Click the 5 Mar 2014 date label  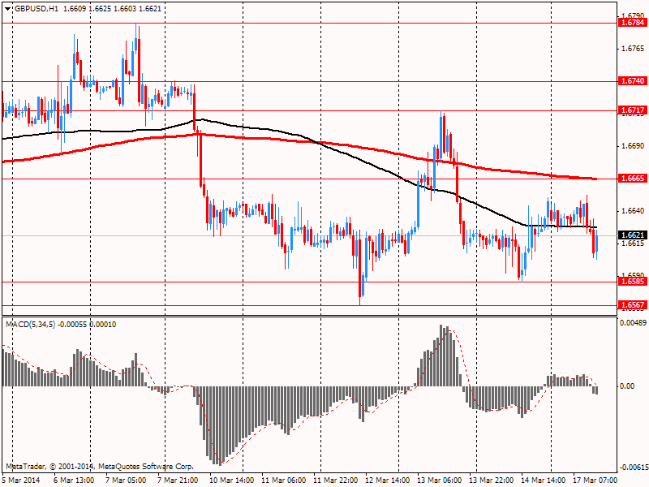click(x=22, y=481)
